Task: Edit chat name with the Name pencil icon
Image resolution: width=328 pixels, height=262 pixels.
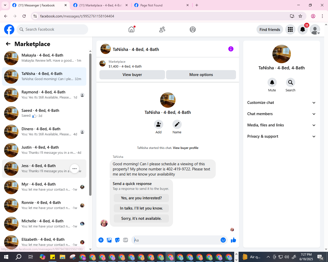Action: 177,124
